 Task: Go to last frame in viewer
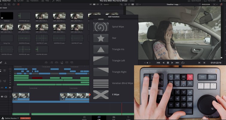177,63
